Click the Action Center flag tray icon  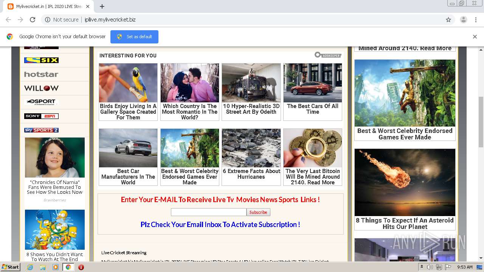coord(448,267)
